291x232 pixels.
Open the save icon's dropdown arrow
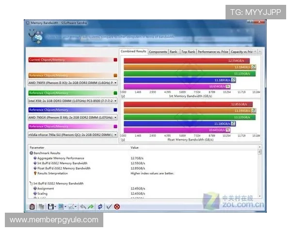point(55,207)
